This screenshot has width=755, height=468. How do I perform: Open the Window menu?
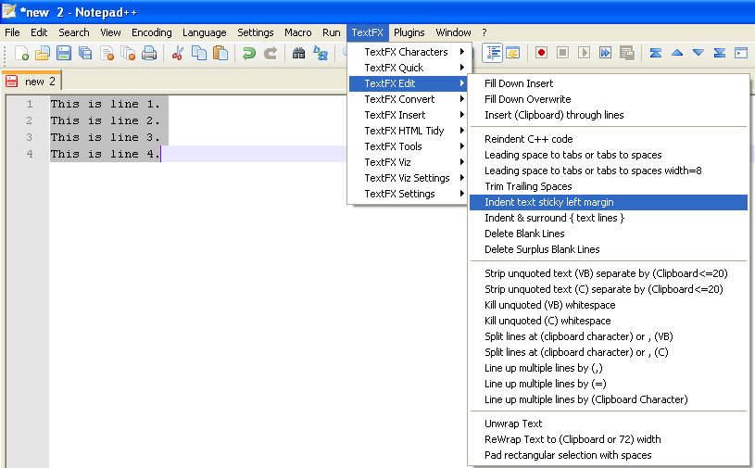coord(453,32)
